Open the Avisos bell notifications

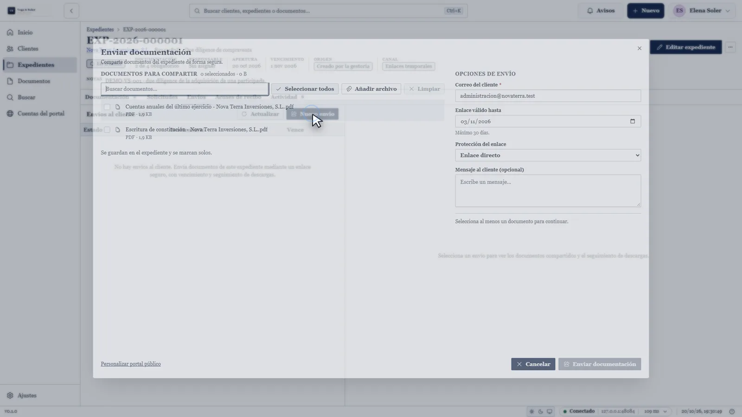(x=601, y=11)
